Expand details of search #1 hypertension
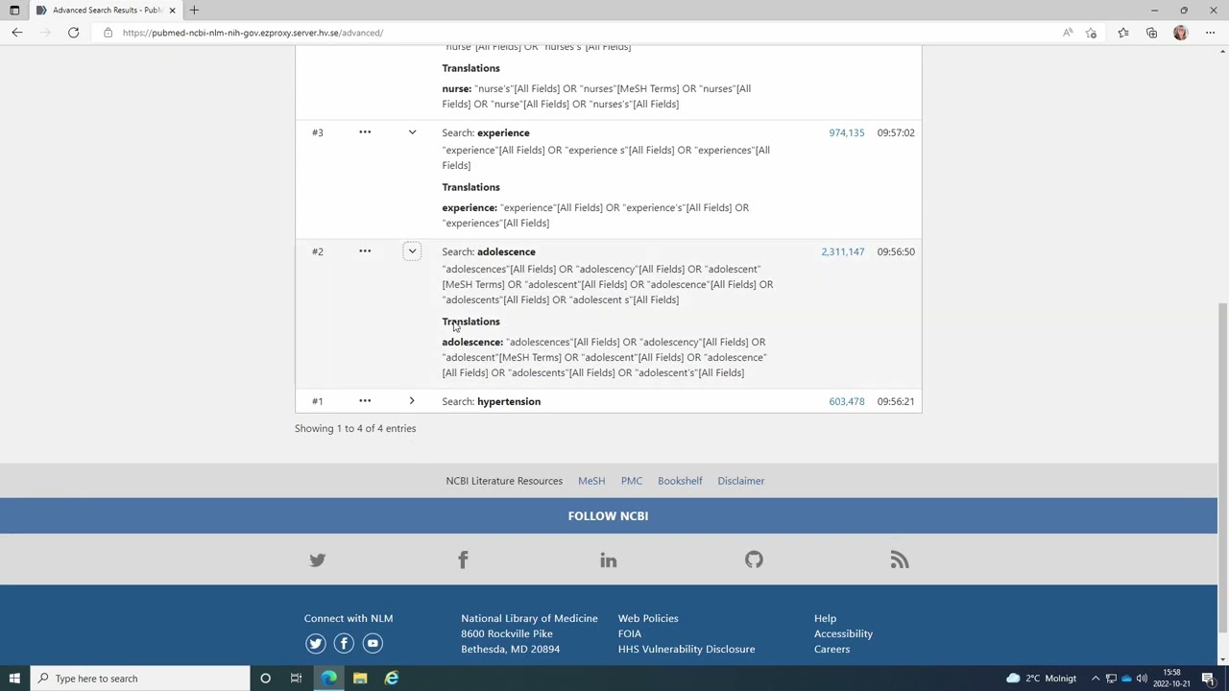The height and width of the screenshot is (691, 1229). tap(412, 401)
